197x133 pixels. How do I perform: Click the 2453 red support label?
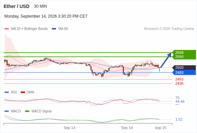pos(179,79)
